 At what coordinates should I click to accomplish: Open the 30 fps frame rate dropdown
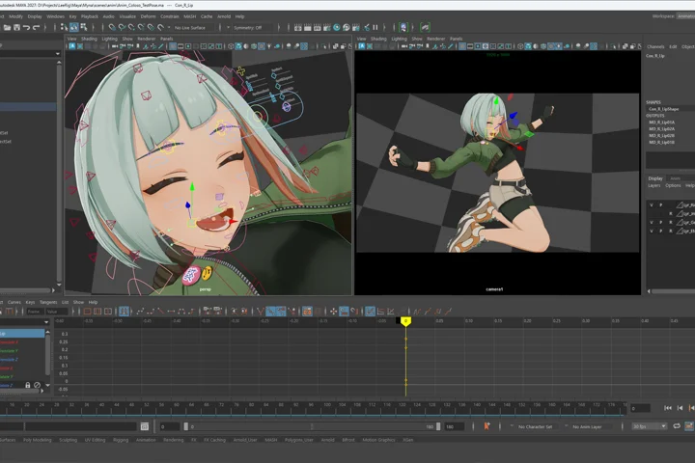click(x=650, y=426)
